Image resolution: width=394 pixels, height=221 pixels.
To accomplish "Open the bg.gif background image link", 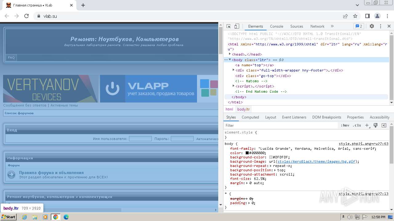I will [x=316, y=161].
